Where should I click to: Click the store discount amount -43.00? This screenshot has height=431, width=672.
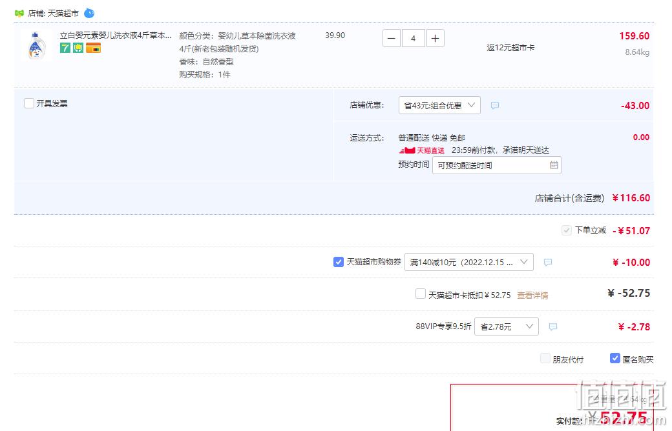pyautogui.click(x=635, y=106)
